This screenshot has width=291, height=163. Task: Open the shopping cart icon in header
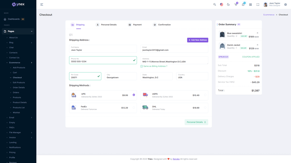coord(236,5)
